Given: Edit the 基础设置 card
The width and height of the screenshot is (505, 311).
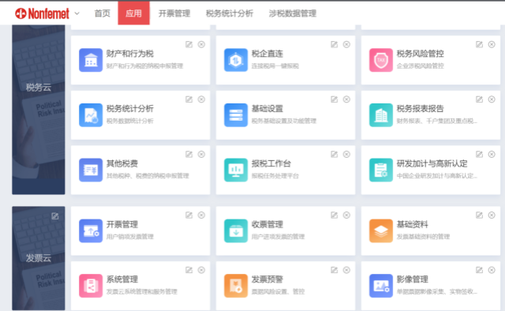Looking at the screenshot, I should [335, 99].
